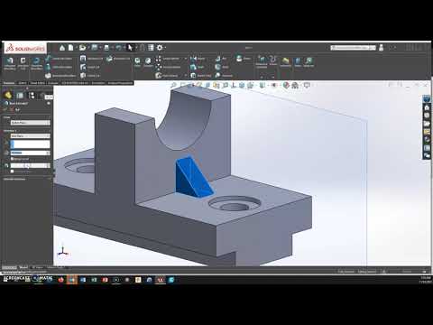Open Reference Geometry in the ribbon
Image resolution: width=433 pixels, height=325 pixels.
pyautogui.click(x=262, y=62)
